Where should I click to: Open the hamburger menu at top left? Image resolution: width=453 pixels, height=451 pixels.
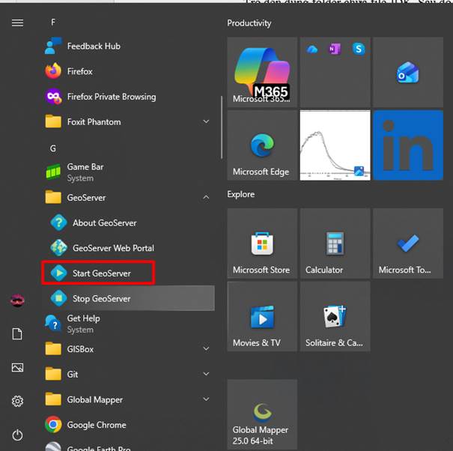click(17, 22)
